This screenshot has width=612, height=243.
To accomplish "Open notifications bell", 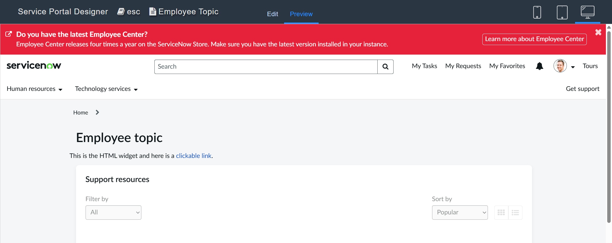I will [x=539, y=66].
